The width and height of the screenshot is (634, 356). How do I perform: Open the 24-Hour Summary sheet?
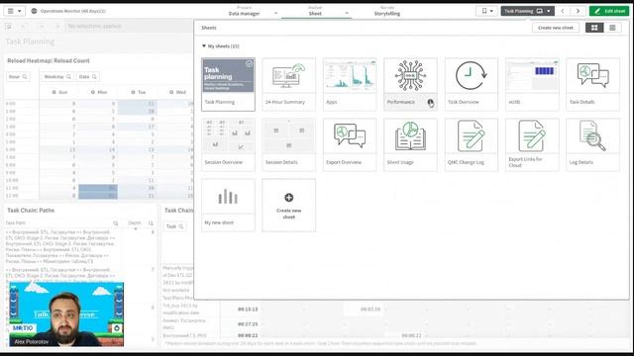tap(288, 84)
